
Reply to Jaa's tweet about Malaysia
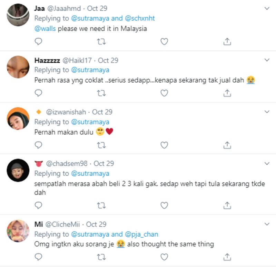coord(39,41)
